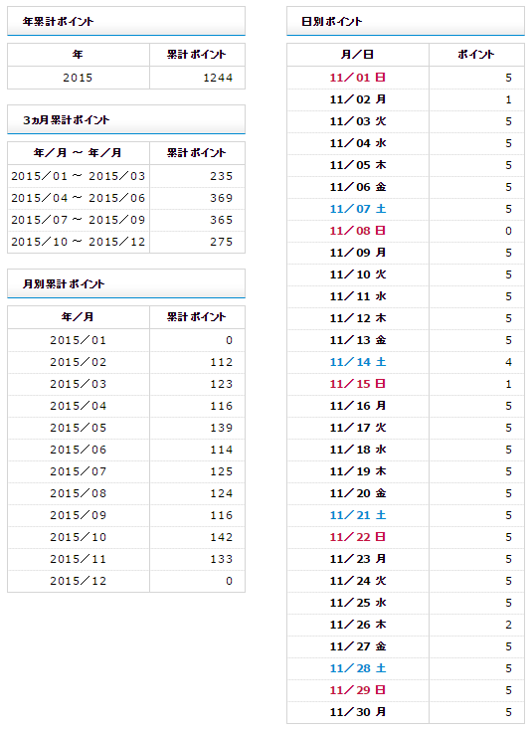Click the point value 2 for 11/26
This screenshot has height=729, width=530.
click(x=508, y=625)
